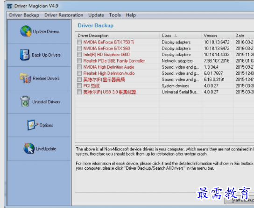Enable checkbox for PCI 总线
This screenshot has width=254, height=208.
click(x=79, y=86)
